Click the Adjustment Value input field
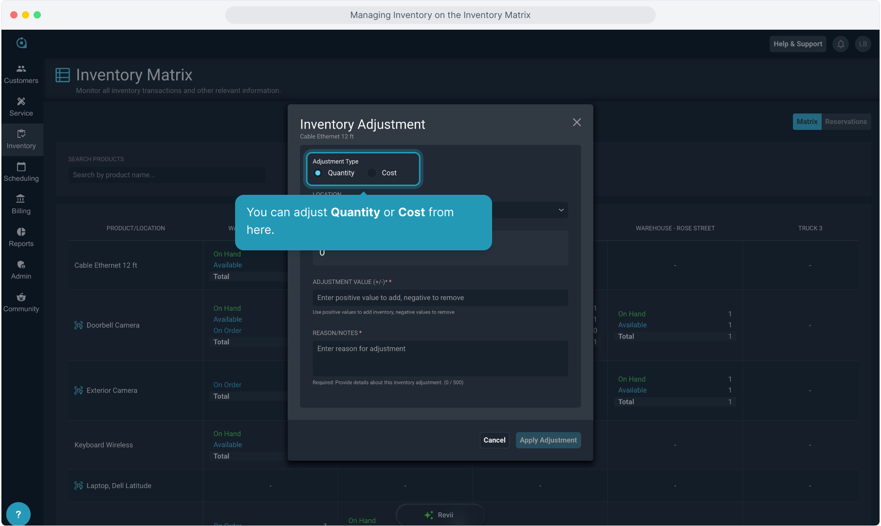Screen dimensions: 881x526 440,298
